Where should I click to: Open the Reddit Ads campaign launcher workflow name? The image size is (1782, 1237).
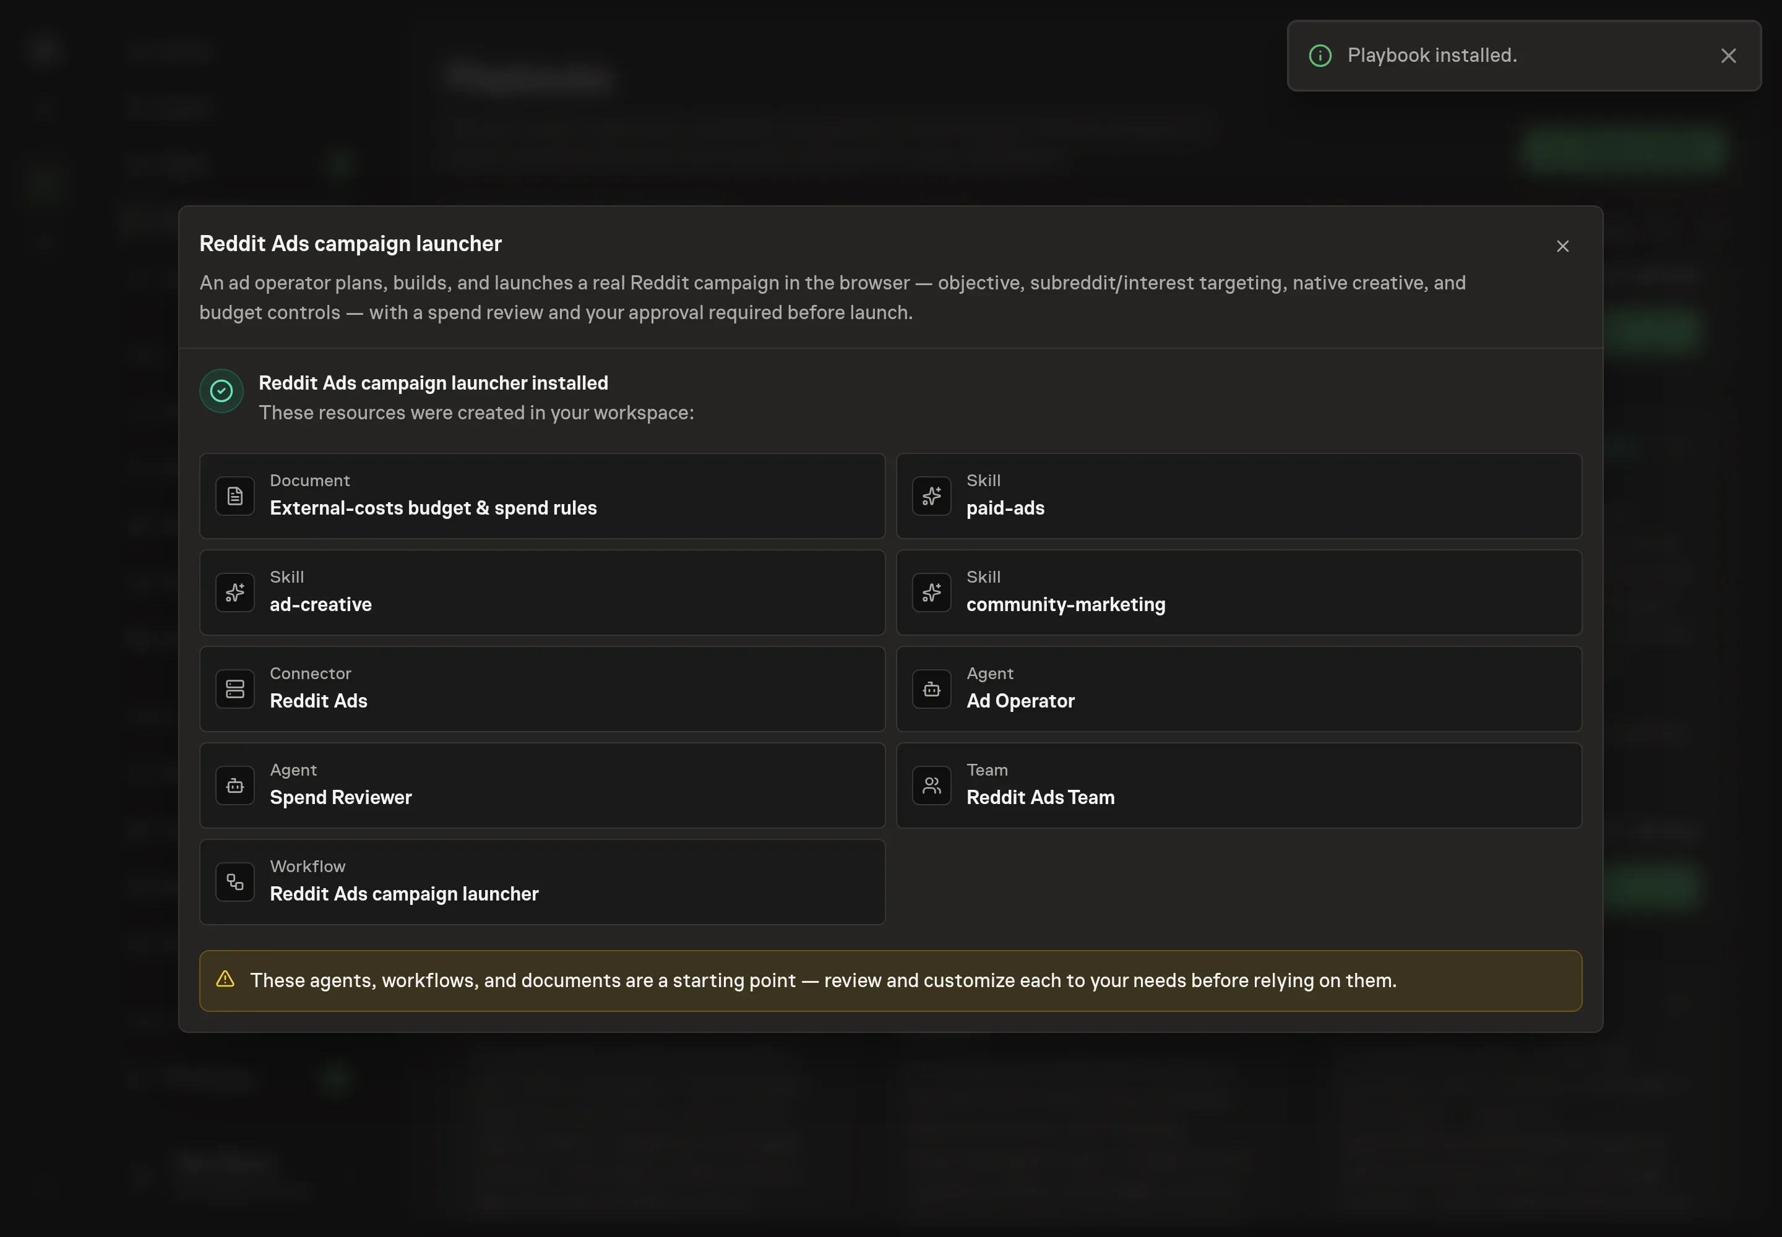(x=404, y=894)
